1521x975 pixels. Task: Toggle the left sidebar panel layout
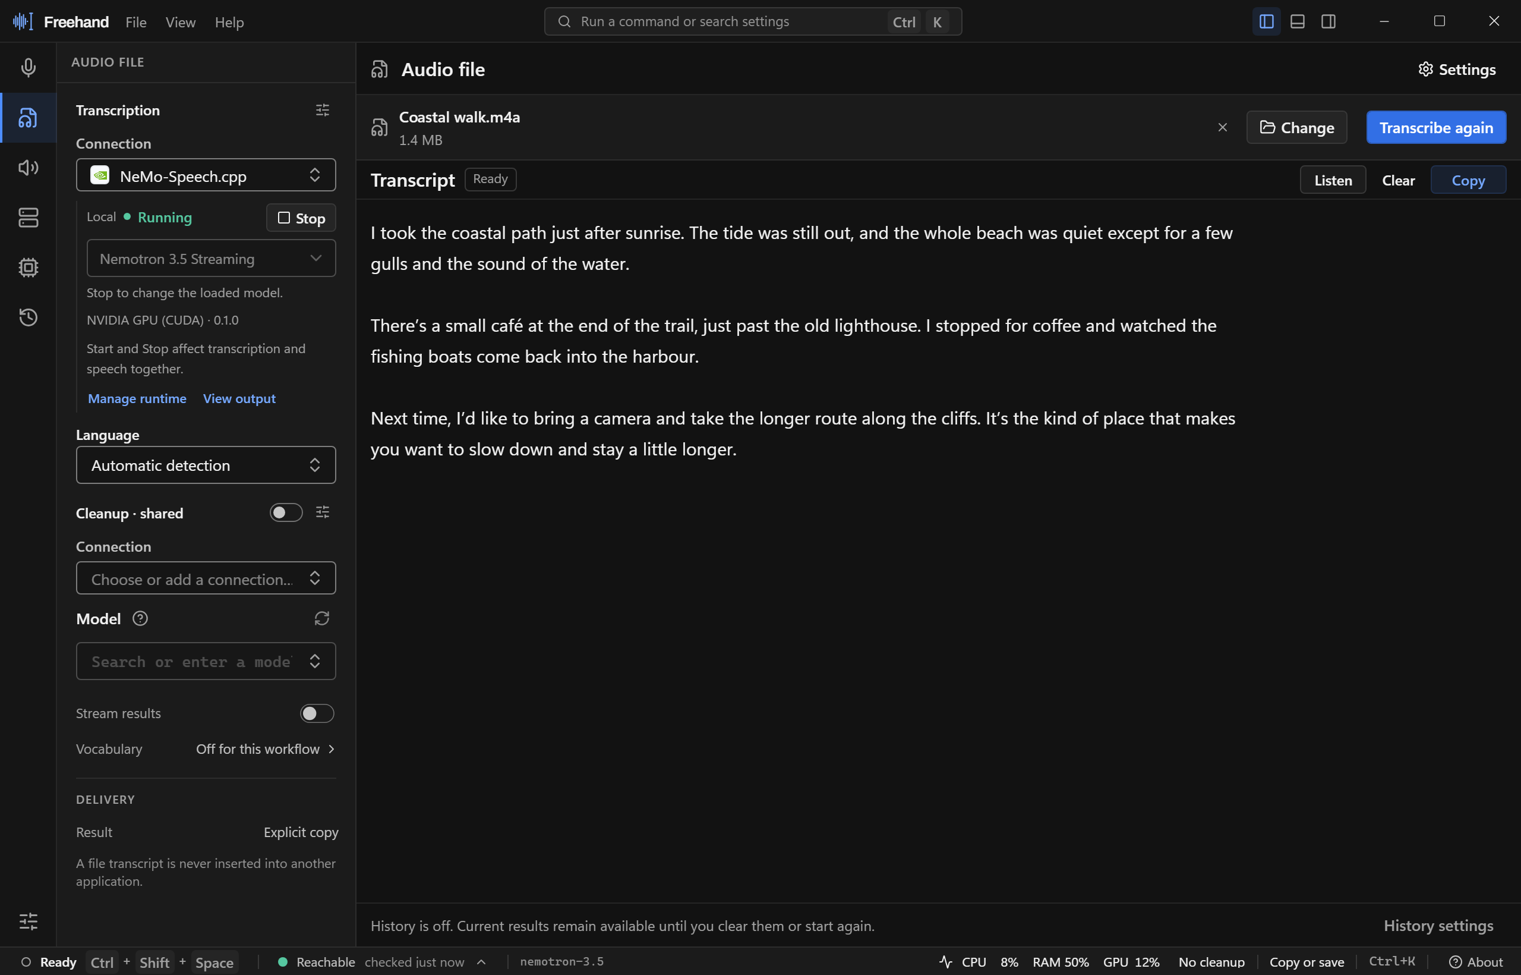[x=1267, y=21]
